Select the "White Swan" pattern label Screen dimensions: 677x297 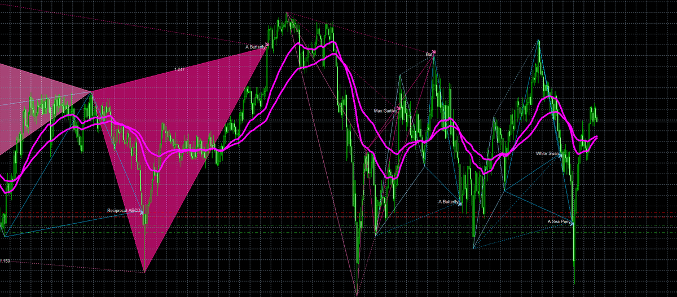coord(547,153)
